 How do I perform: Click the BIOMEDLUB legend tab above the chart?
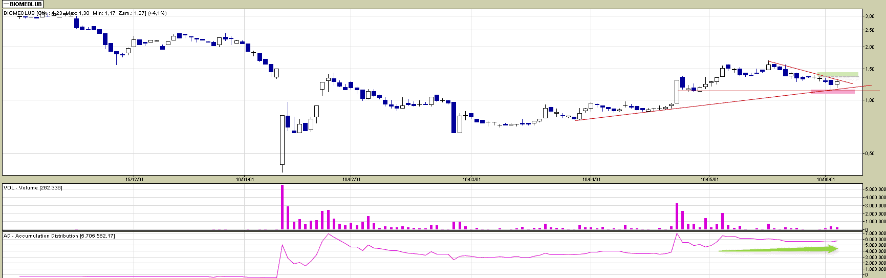coord(22,4)
